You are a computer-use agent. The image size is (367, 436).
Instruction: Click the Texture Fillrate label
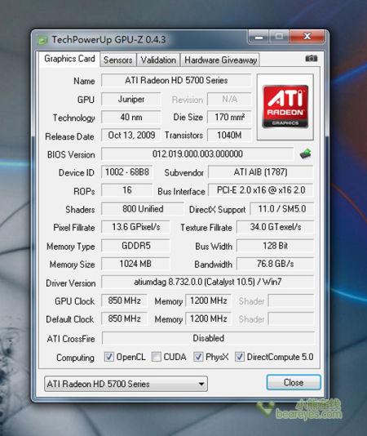click(x=206, y=228)
